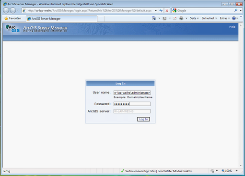The image size is (245, 176).
Task: Expand the address bar history dropdown
Action: click(x=156, y=11)
